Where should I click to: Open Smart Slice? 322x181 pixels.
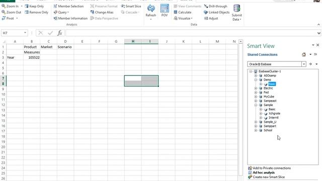pos(131,6)
